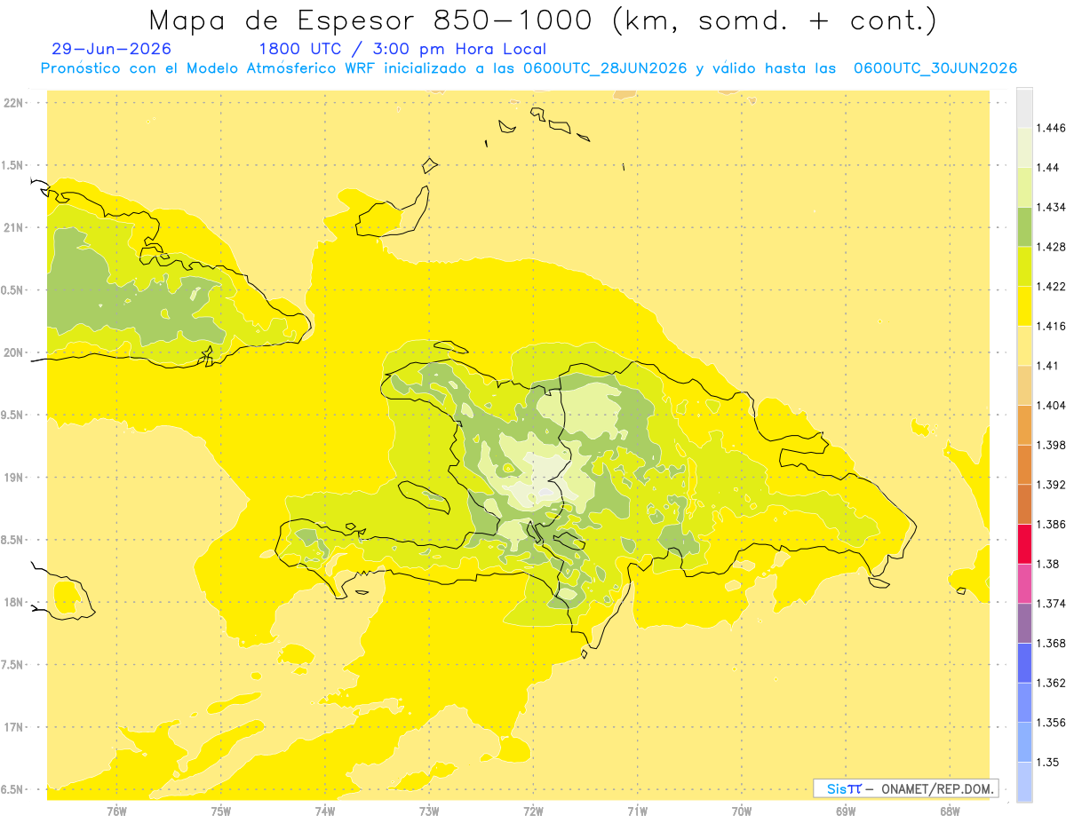The height and width of the screenshot is (823, 1066).
Task: Click the grey legend band above 1.446
Action: tap(1024, 107)
